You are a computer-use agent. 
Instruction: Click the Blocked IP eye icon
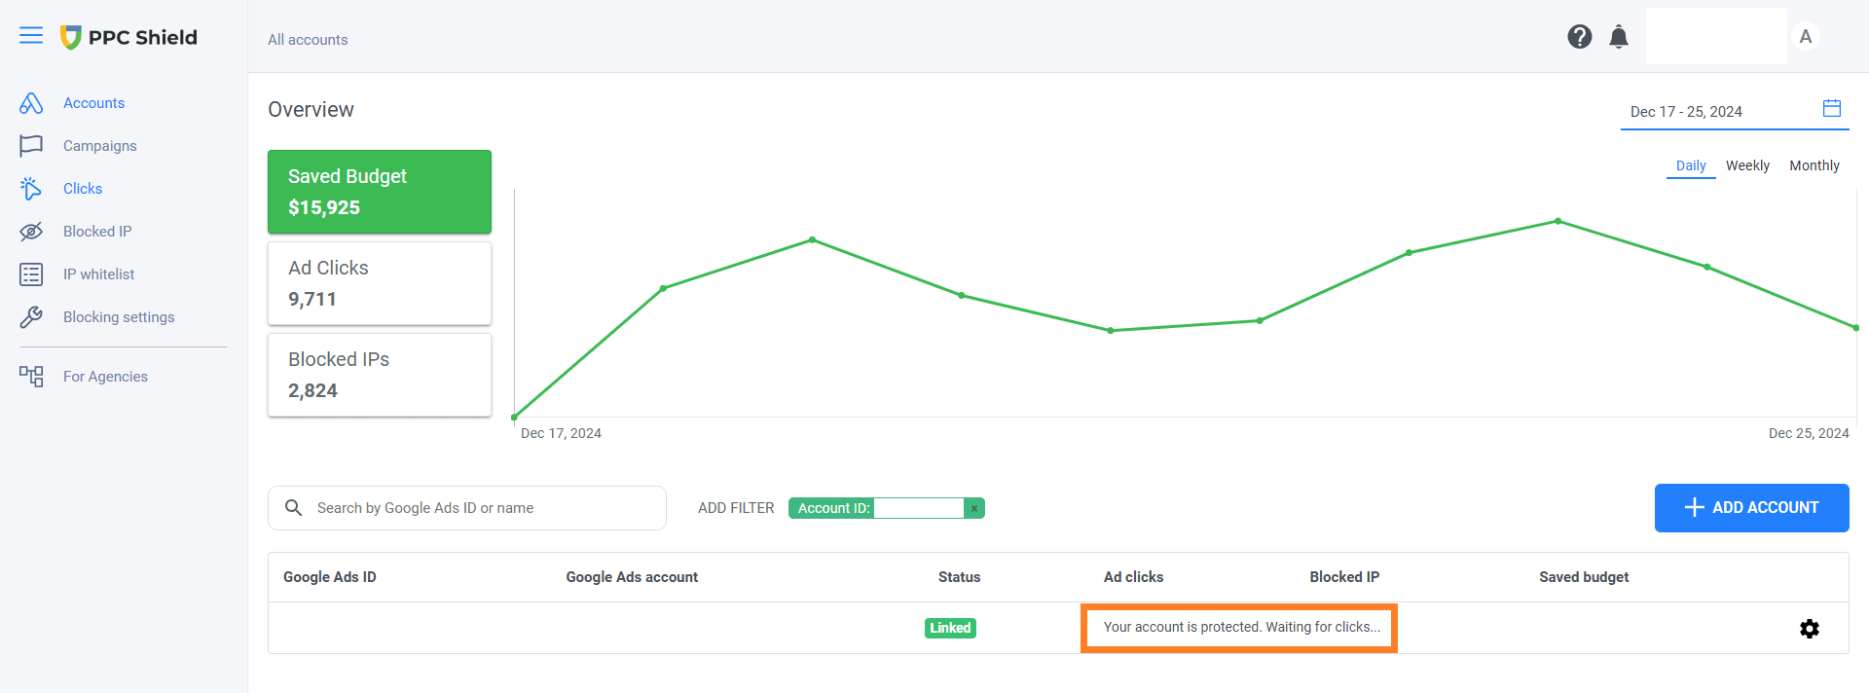[31, 232]
